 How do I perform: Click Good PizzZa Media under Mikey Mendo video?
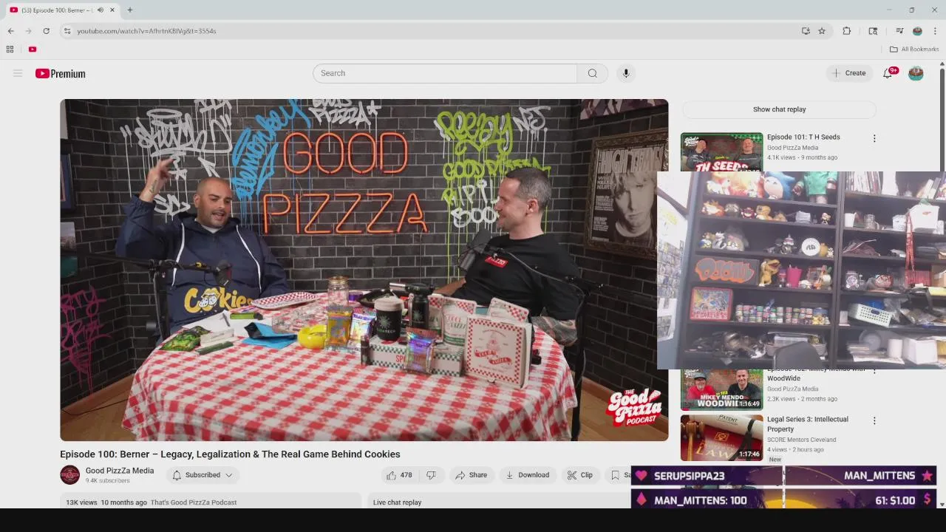[792, 389]
